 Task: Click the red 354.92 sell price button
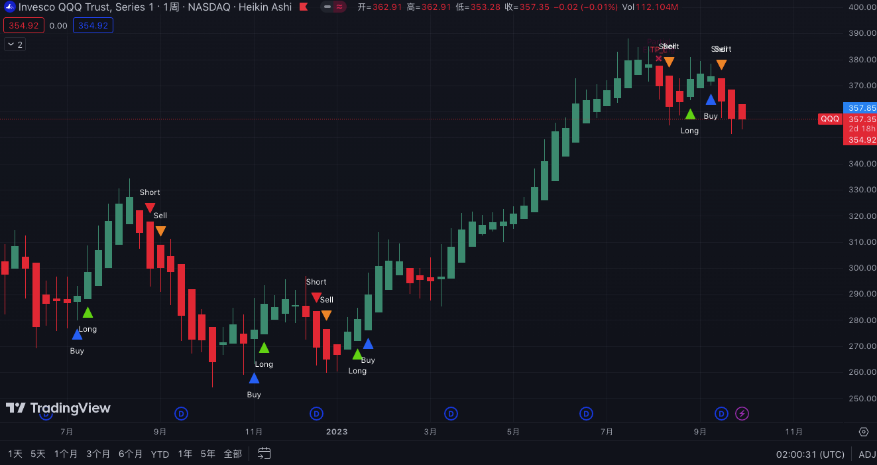[24, 26]
